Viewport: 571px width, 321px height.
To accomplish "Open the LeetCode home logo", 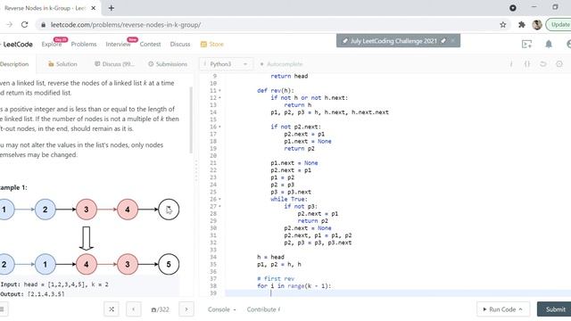I will click(17, 44).
